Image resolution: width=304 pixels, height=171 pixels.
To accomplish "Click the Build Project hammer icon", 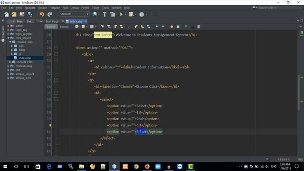I will coord(104,14).
